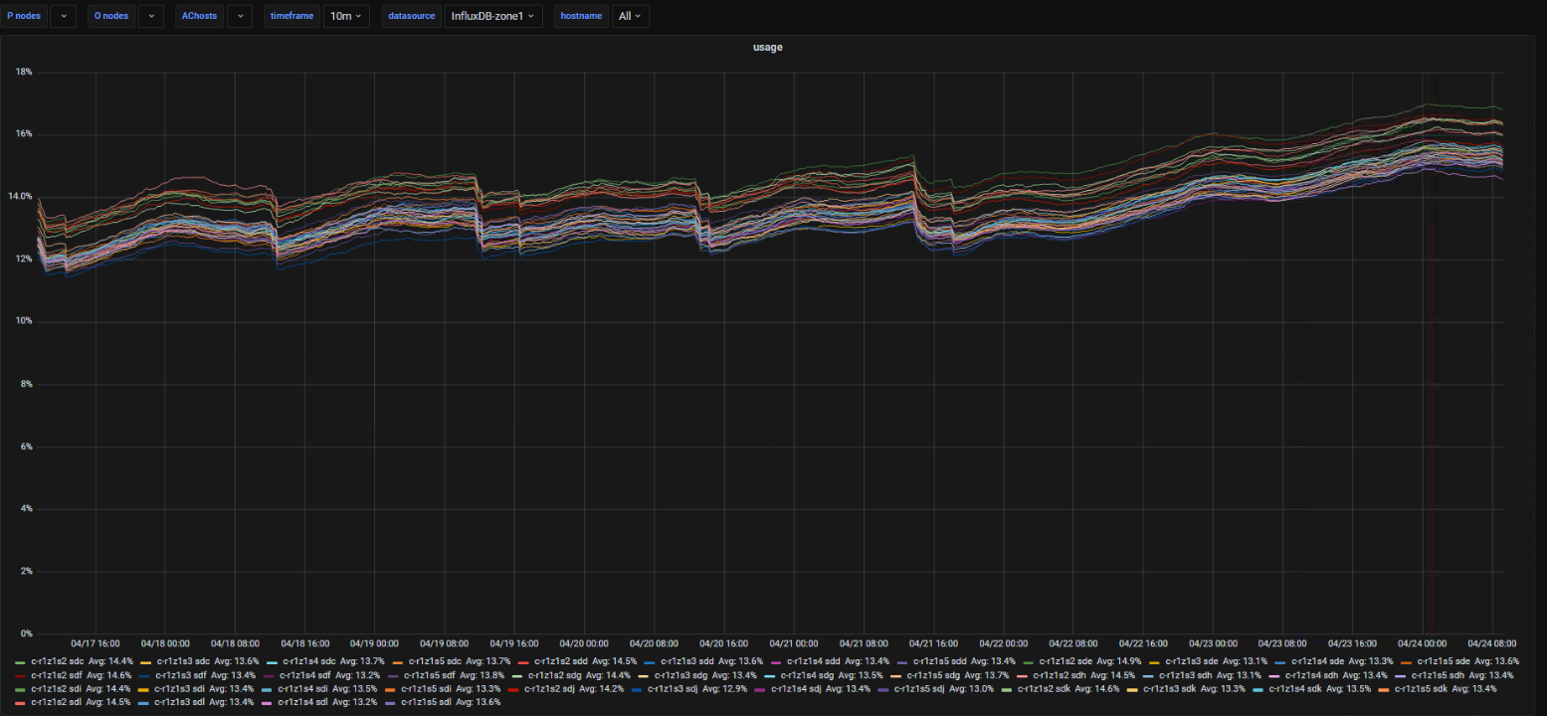The image size is (1547, 716).
Task: Isolate the c-r1z1s5 sde series label
Action: click(x=1443, y=661)
